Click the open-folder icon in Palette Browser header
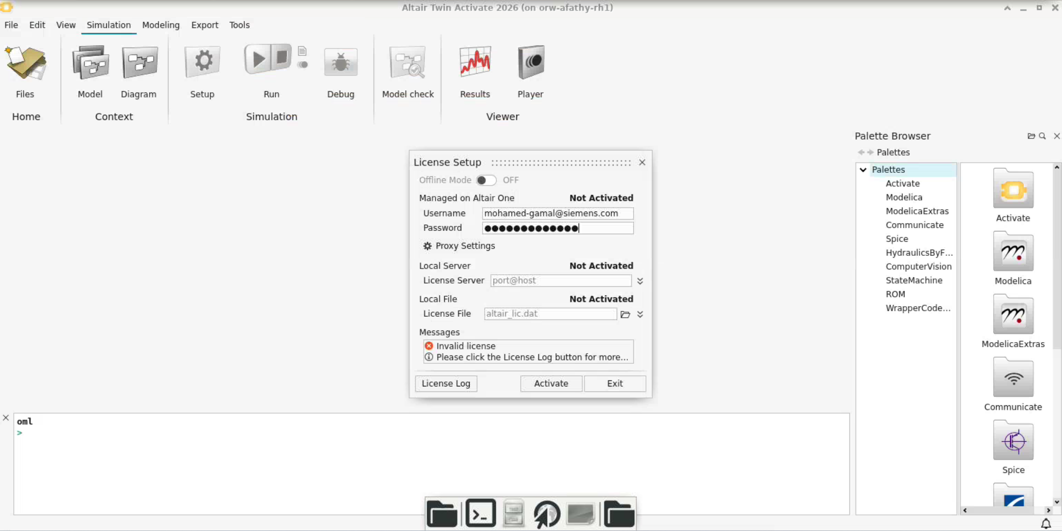This screenshot has height=531, width=1062. pyautogui.click(x=1031, y=136)
